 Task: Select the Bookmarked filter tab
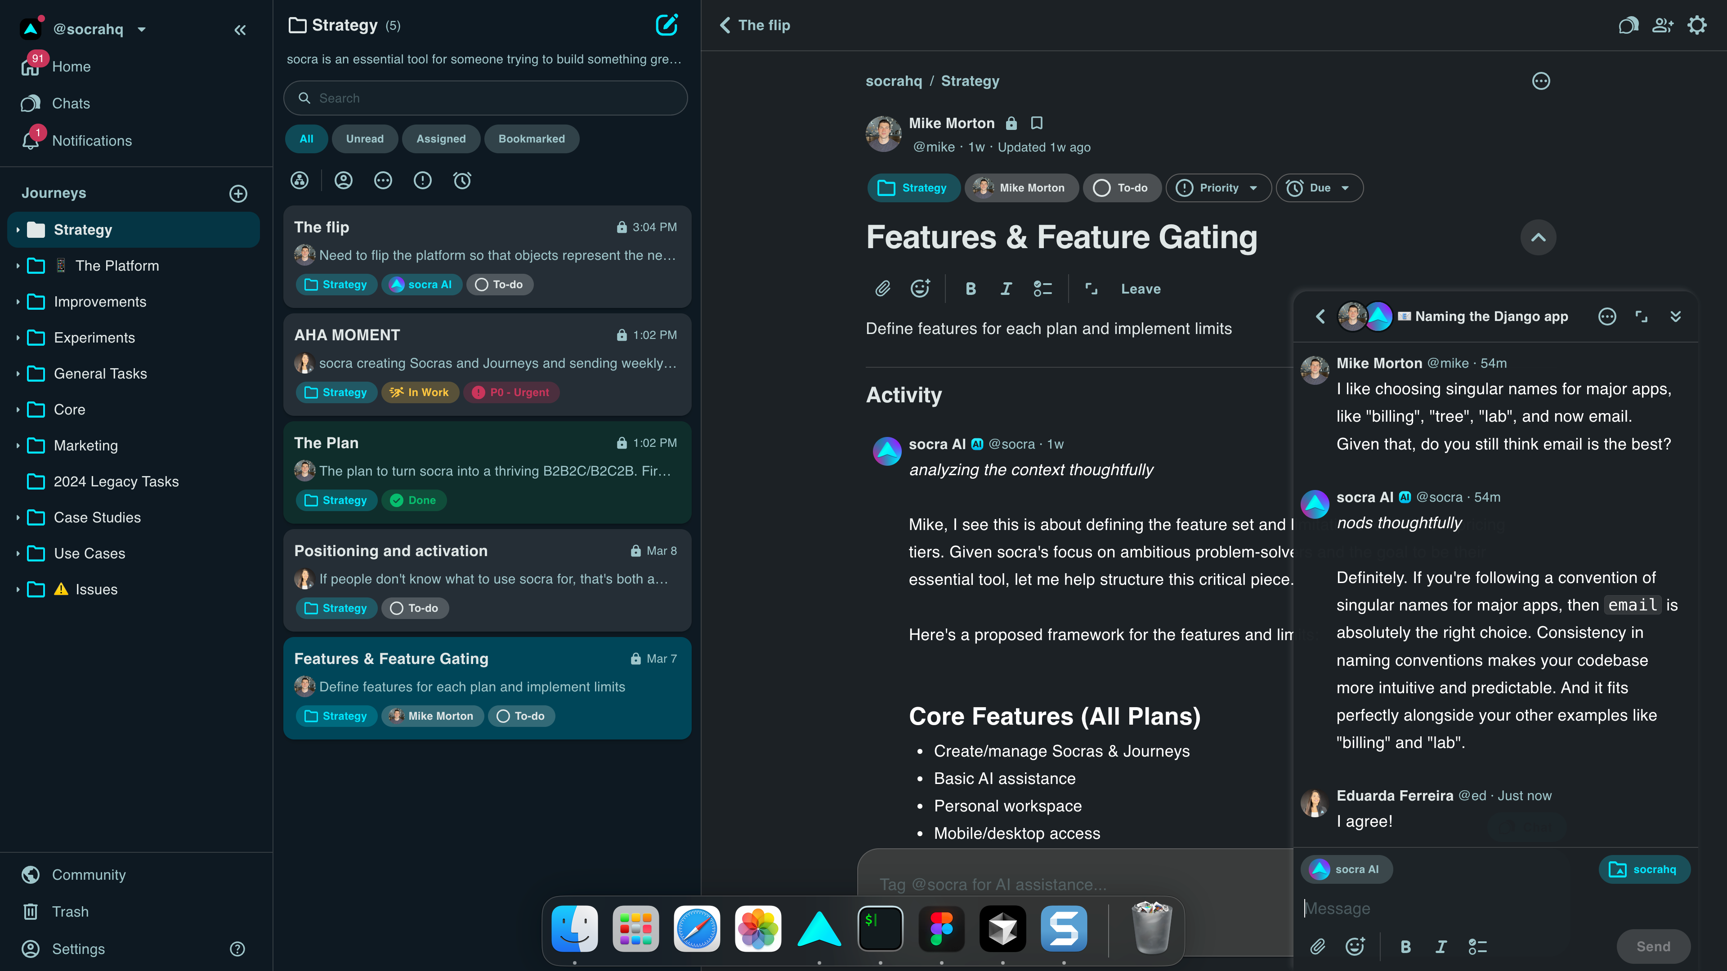pyautogui.click(x=531, y=139)
